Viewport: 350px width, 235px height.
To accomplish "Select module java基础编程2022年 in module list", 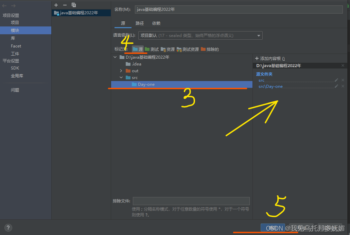I will click(x=81, y=13).
